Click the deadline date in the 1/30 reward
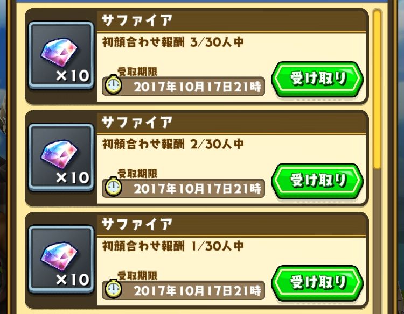The height and width of the screenshot is (314, 404). pos(197,290)
